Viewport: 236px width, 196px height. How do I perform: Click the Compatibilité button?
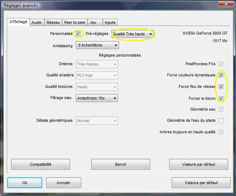40,164
